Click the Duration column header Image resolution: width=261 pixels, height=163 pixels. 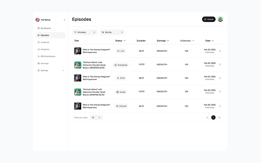click(141, 41)
